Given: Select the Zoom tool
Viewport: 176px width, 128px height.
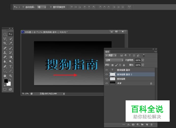Looking at the screenshot, I should 10,76.
